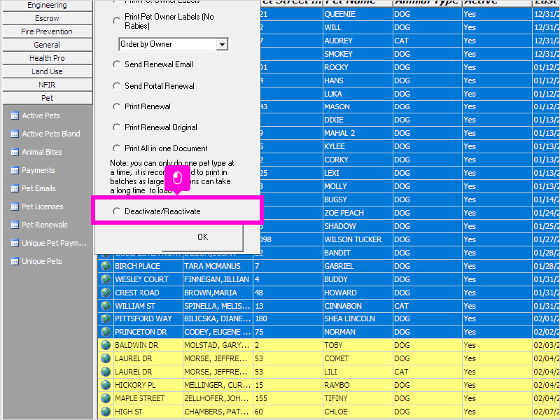Image resolution: width=560 pixels, height=420 pixels.
Task: Click globe icon for WESLEY COURT row
Action: point(106,279)
